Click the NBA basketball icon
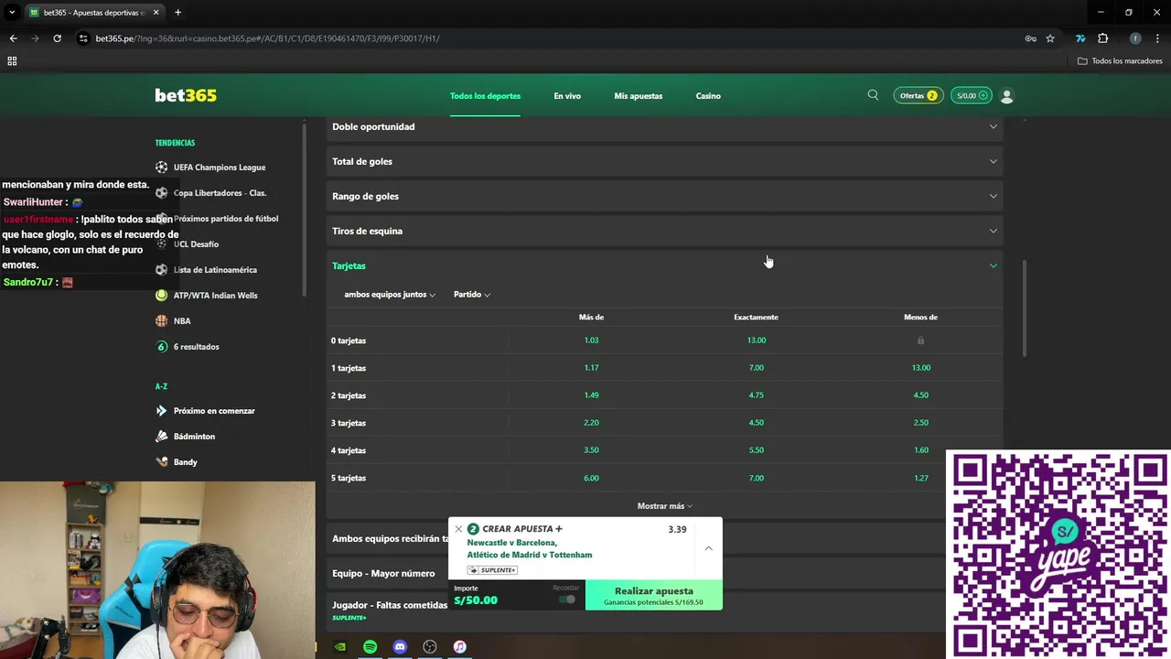Image resolution: width=1171 pixels, height=659 pixels. point(162,321)
